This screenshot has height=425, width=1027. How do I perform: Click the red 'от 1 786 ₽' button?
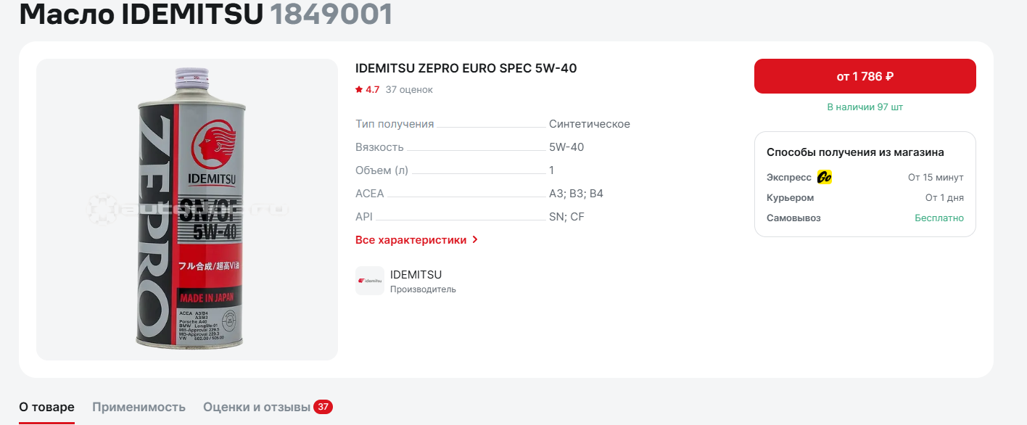point(865,76)
